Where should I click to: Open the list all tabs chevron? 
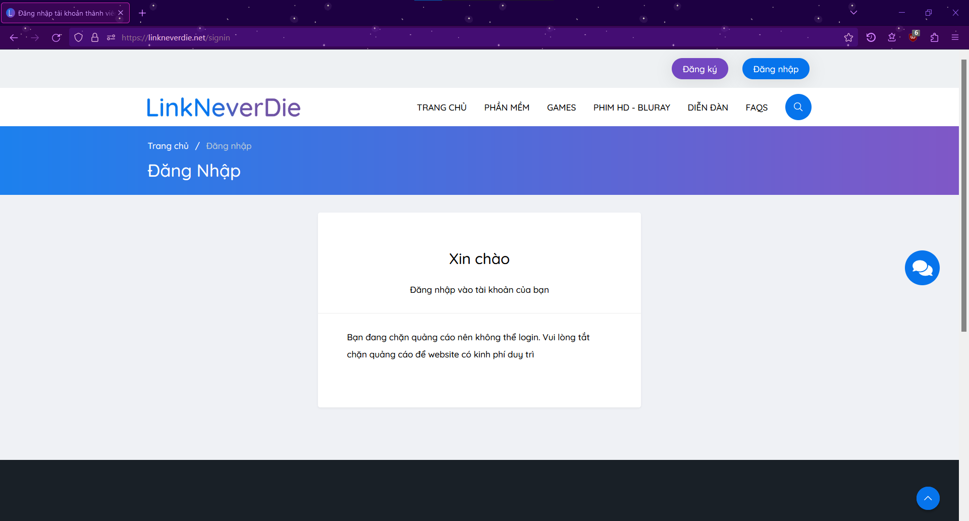click(x=853, y=13)
